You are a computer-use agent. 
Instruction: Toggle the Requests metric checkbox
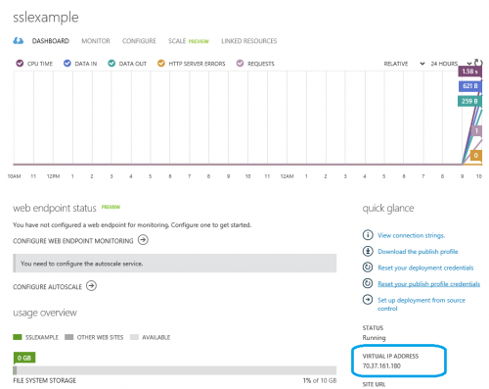(240, 63)
